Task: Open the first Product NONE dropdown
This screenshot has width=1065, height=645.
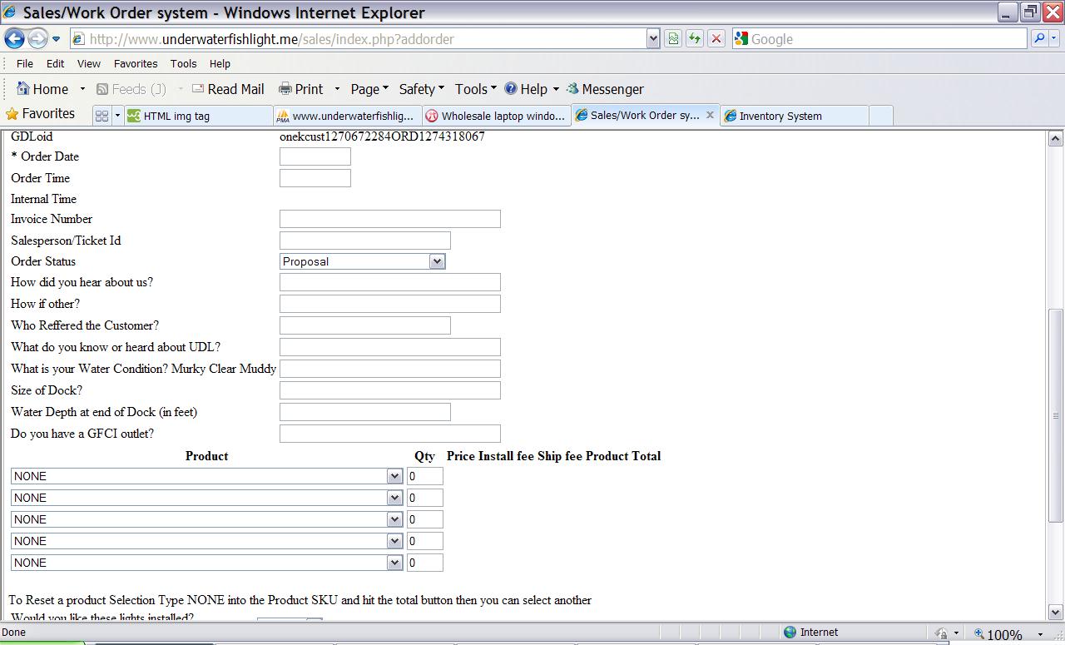Action: 394,476
